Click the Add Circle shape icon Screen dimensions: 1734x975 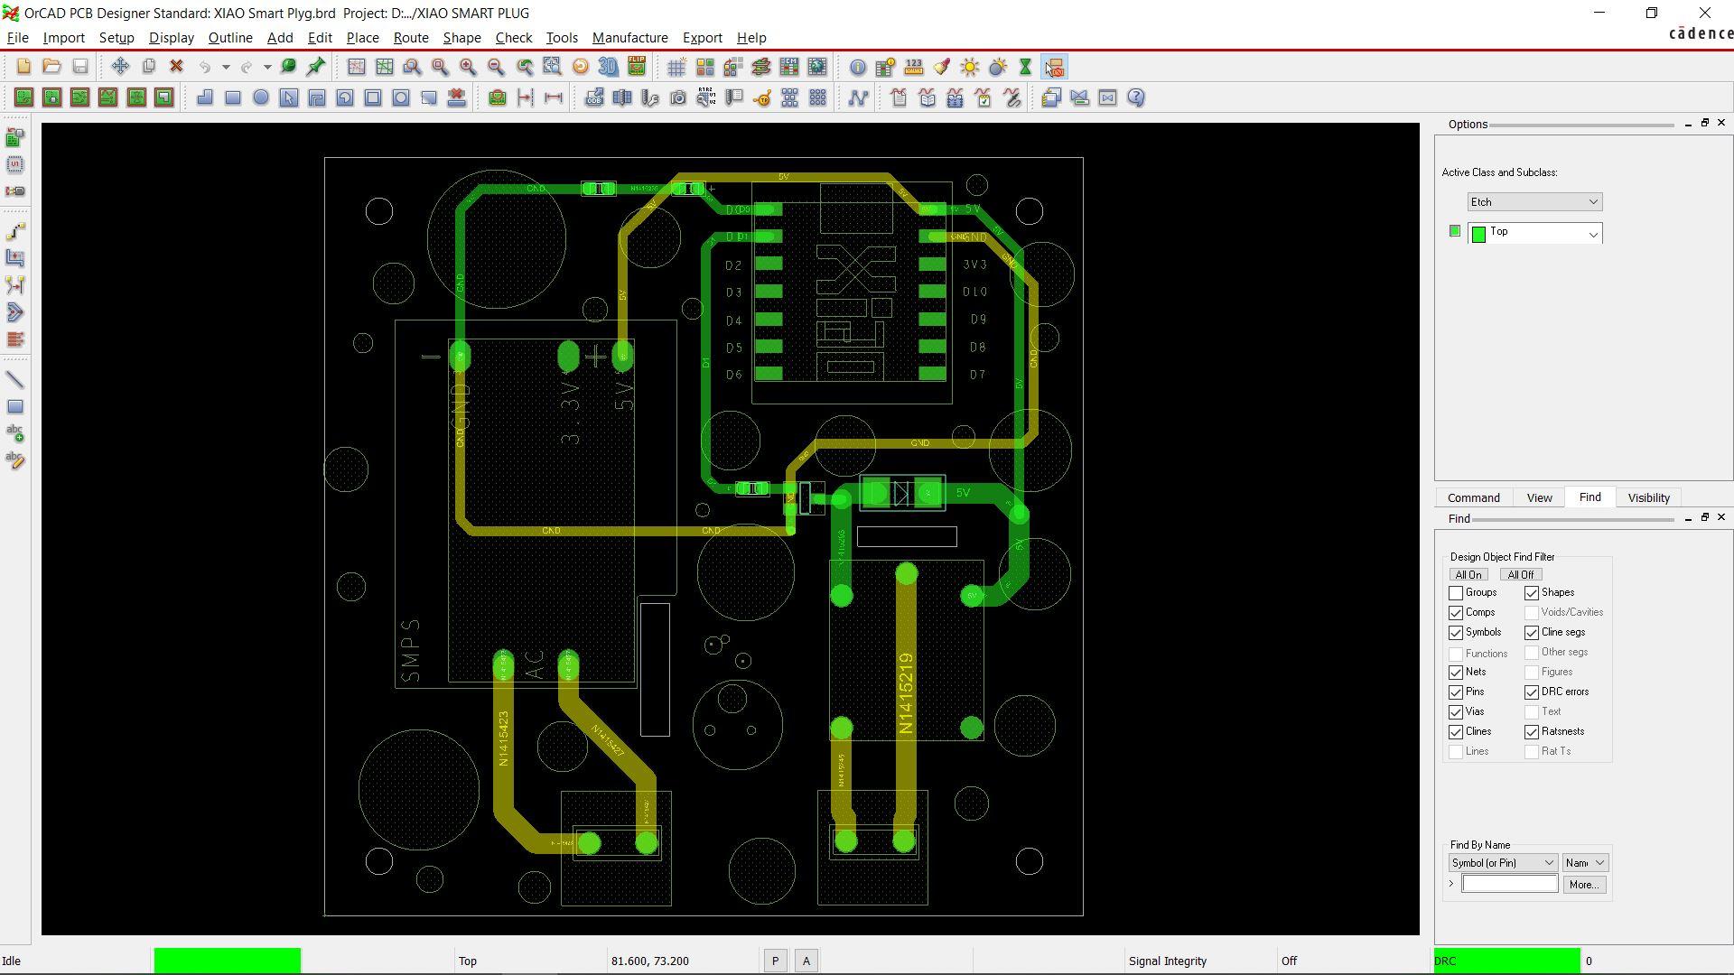coord(261,97)
